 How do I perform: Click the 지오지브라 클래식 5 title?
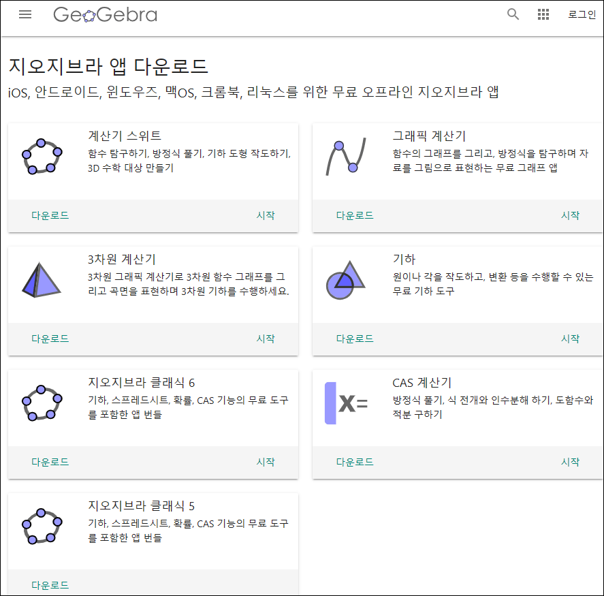[142, 506]
